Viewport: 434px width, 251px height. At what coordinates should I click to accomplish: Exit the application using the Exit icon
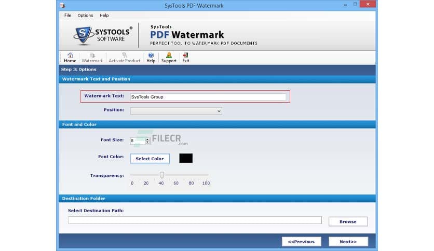click(x=186, y=58)
